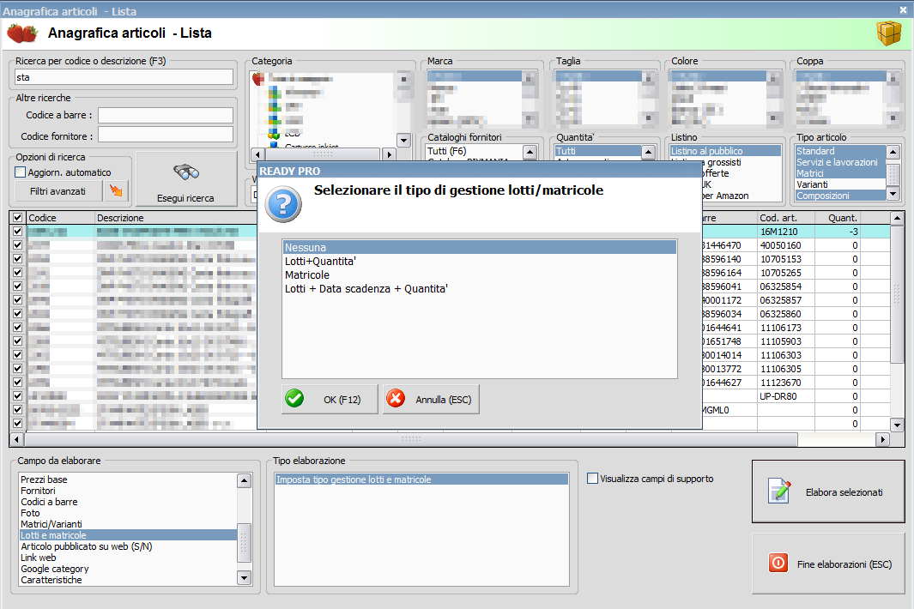The height and width of the screenshot is (609, 914).
Task: Select Varianti in Tipo articolo
Action: [840, 184]
